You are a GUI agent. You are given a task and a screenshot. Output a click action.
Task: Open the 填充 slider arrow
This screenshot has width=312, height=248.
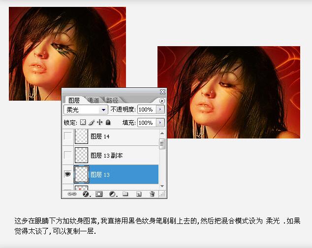160,122
